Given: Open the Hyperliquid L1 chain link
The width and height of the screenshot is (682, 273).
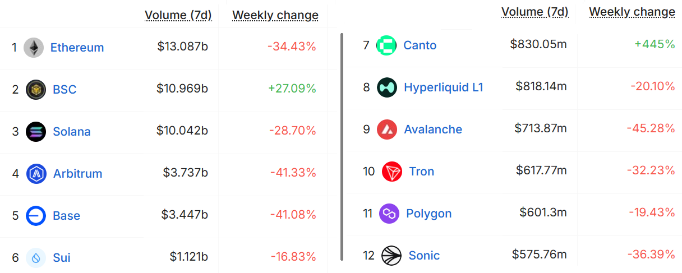Looking at the screenshot, I should (443, 87).
